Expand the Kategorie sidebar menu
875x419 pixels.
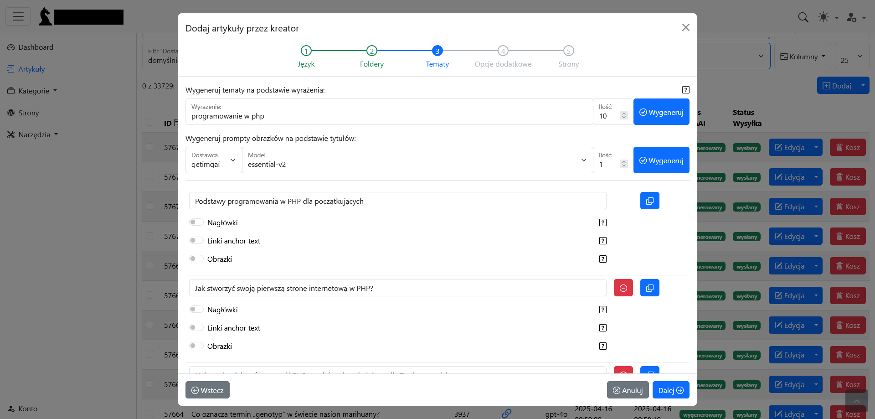(x=32, y=91)
